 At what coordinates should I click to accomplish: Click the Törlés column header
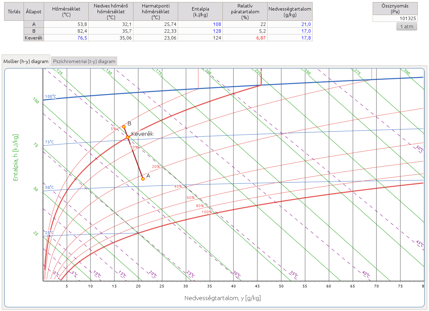[x=14, y=12]
